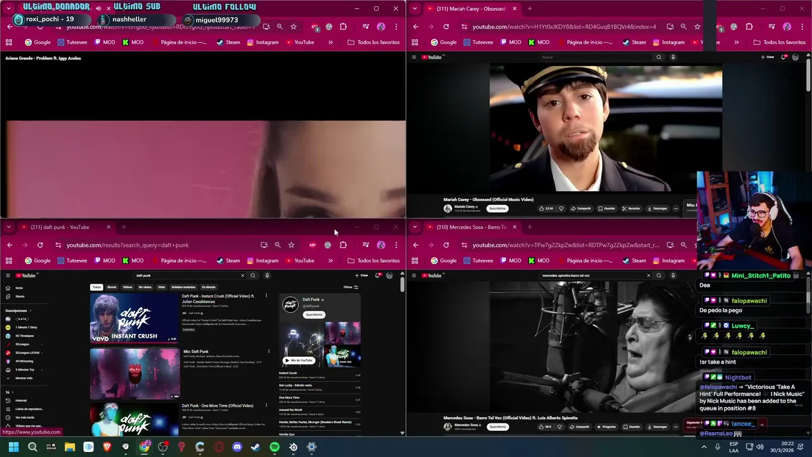Click Descargar under Mariah Carey video
This screenshot has height=457, width=812.
[657, 208]
